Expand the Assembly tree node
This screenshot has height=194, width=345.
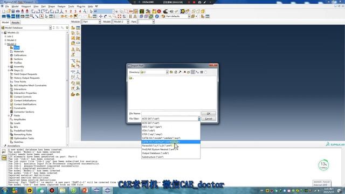click(9, 67)
